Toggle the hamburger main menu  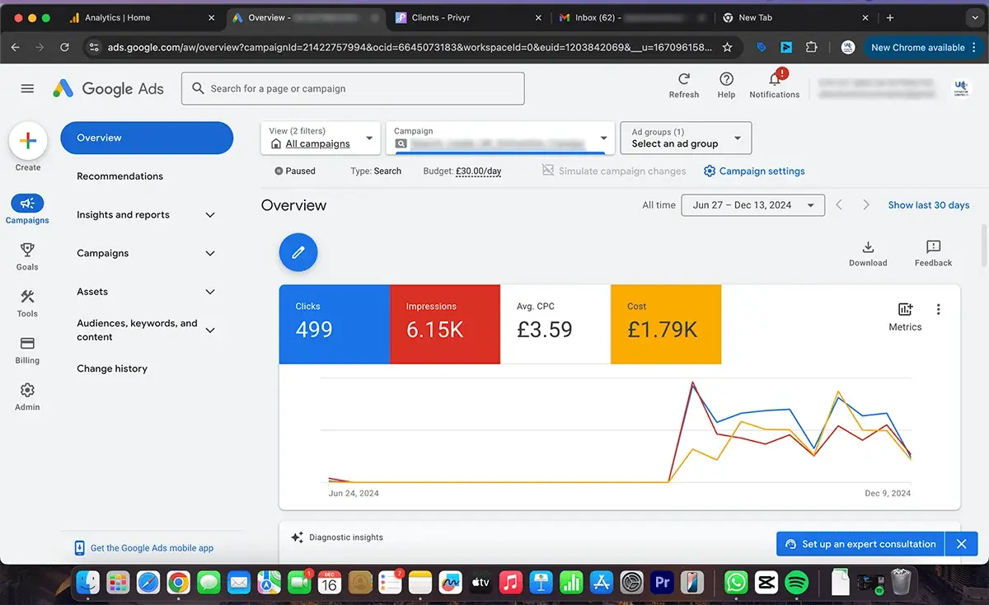[27, 88]
